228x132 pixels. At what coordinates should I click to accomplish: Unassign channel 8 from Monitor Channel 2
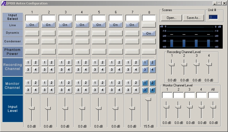[152, 83]
